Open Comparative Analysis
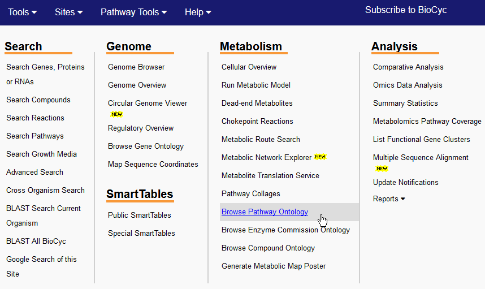Viewport: 485px width, 289px height. pos(408,67)
